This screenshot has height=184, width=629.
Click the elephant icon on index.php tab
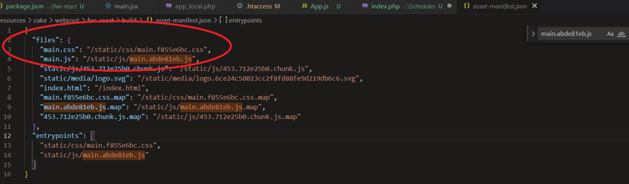point(364,7)
